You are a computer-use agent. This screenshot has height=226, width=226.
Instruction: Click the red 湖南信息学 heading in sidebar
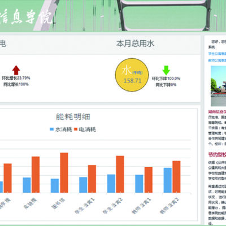coord(217,112)
